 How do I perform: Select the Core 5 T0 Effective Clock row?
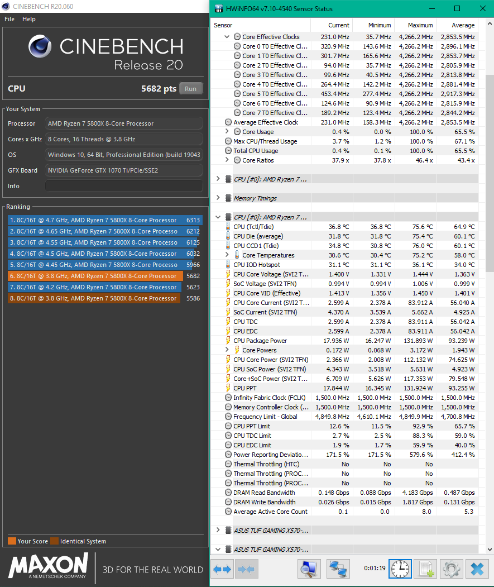click(x=344, y=94)
